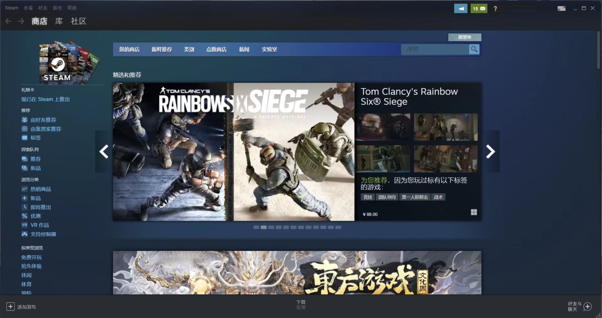Open the 体育 genre link
602x318 pixels.
click(x=26, y=284)
